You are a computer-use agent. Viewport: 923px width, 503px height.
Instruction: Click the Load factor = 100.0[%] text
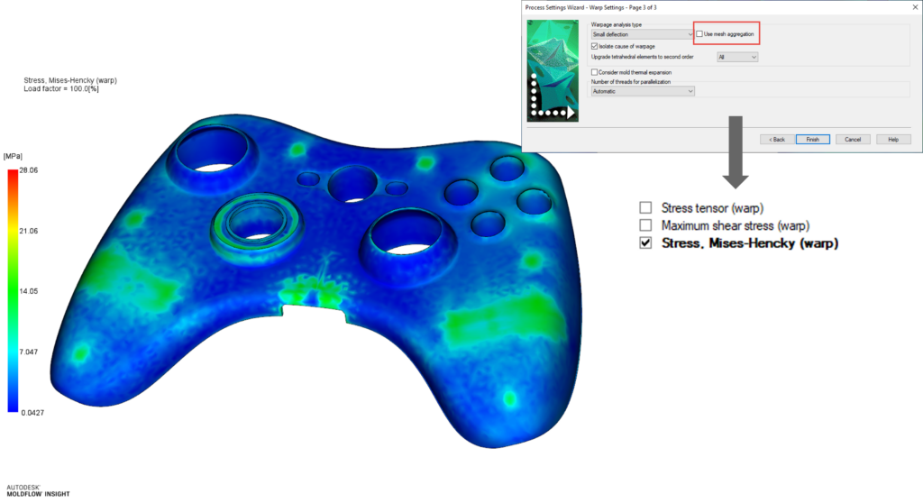(61, 89)
